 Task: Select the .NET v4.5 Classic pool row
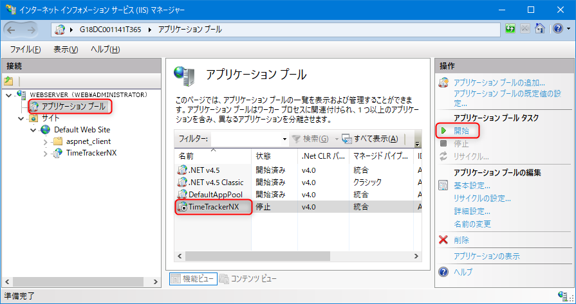point(298,183)
